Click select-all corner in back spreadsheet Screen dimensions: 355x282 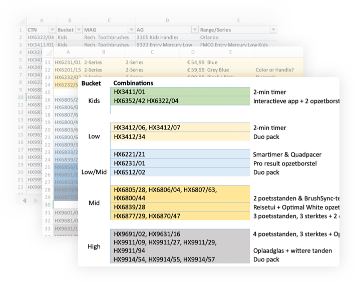click(x=22, y=21)
